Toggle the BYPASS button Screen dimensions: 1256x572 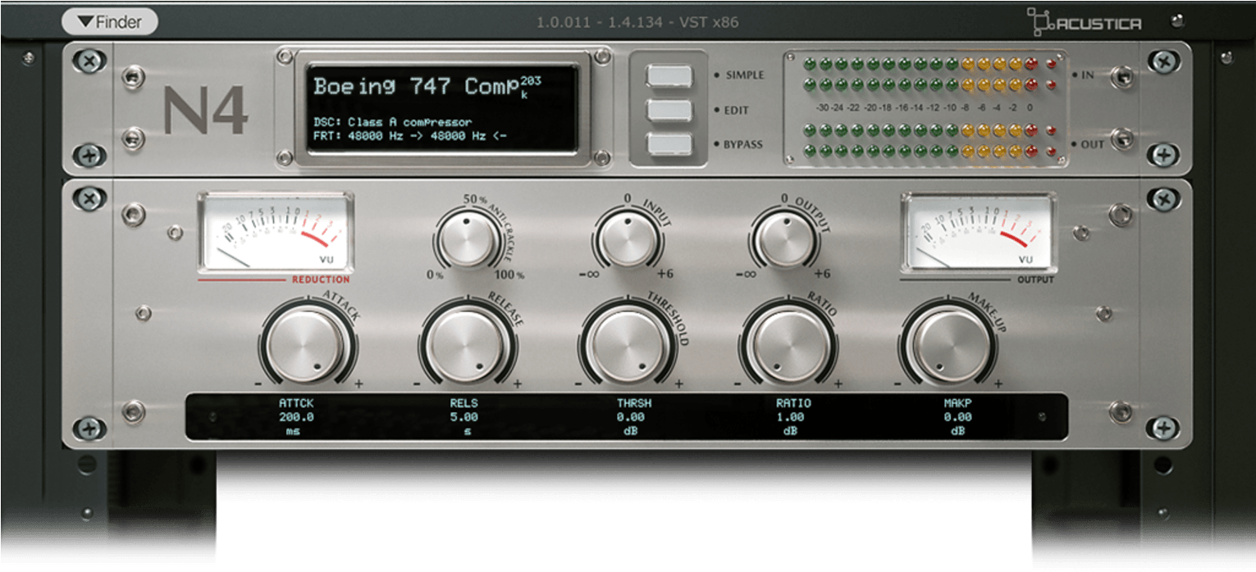pos(669,144)
